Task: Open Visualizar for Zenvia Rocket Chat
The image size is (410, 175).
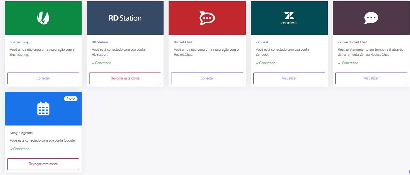Action: click(x=371, y=78)
